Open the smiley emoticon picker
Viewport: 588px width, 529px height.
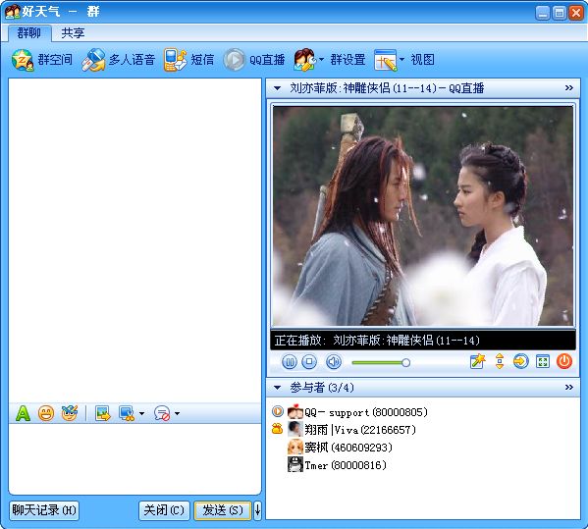pyautogui.click(x=46, y=413)
